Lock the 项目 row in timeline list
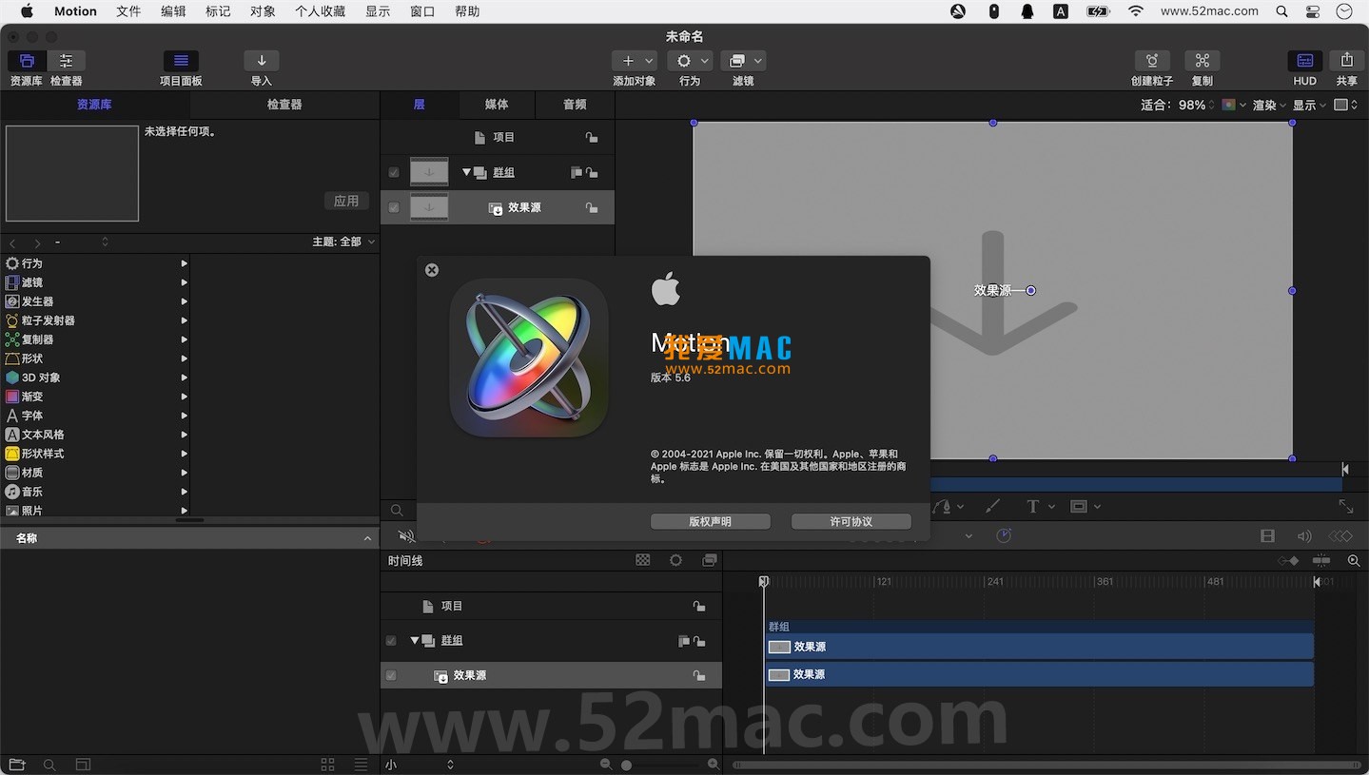The width and height of the screenshot is (1369, 775). (699, 606)
